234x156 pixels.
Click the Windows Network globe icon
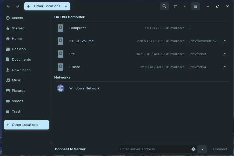click(x=61, y=88)
